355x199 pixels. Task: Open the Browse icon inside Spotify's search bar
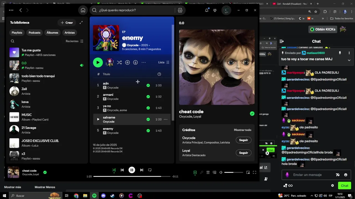[180, 10]
